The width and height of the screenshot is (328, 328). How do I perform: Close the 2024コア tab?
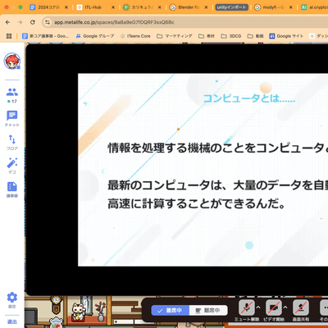[x=66, y=7]
